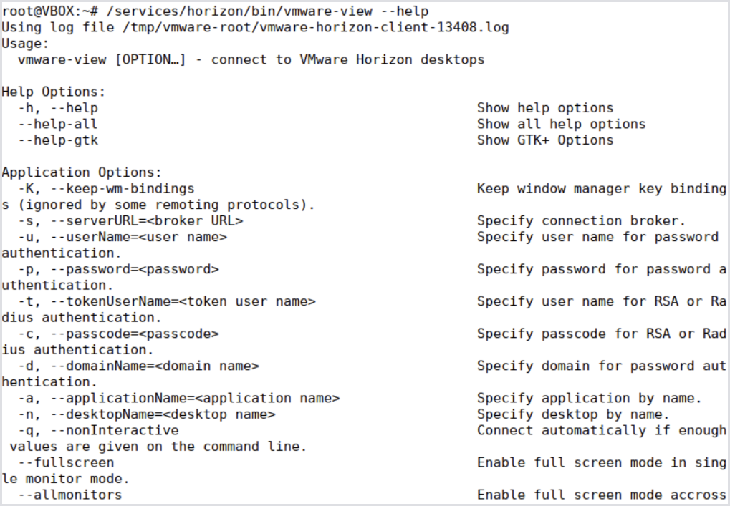Click the 'Application Options:' section heading

coord(82,172)
